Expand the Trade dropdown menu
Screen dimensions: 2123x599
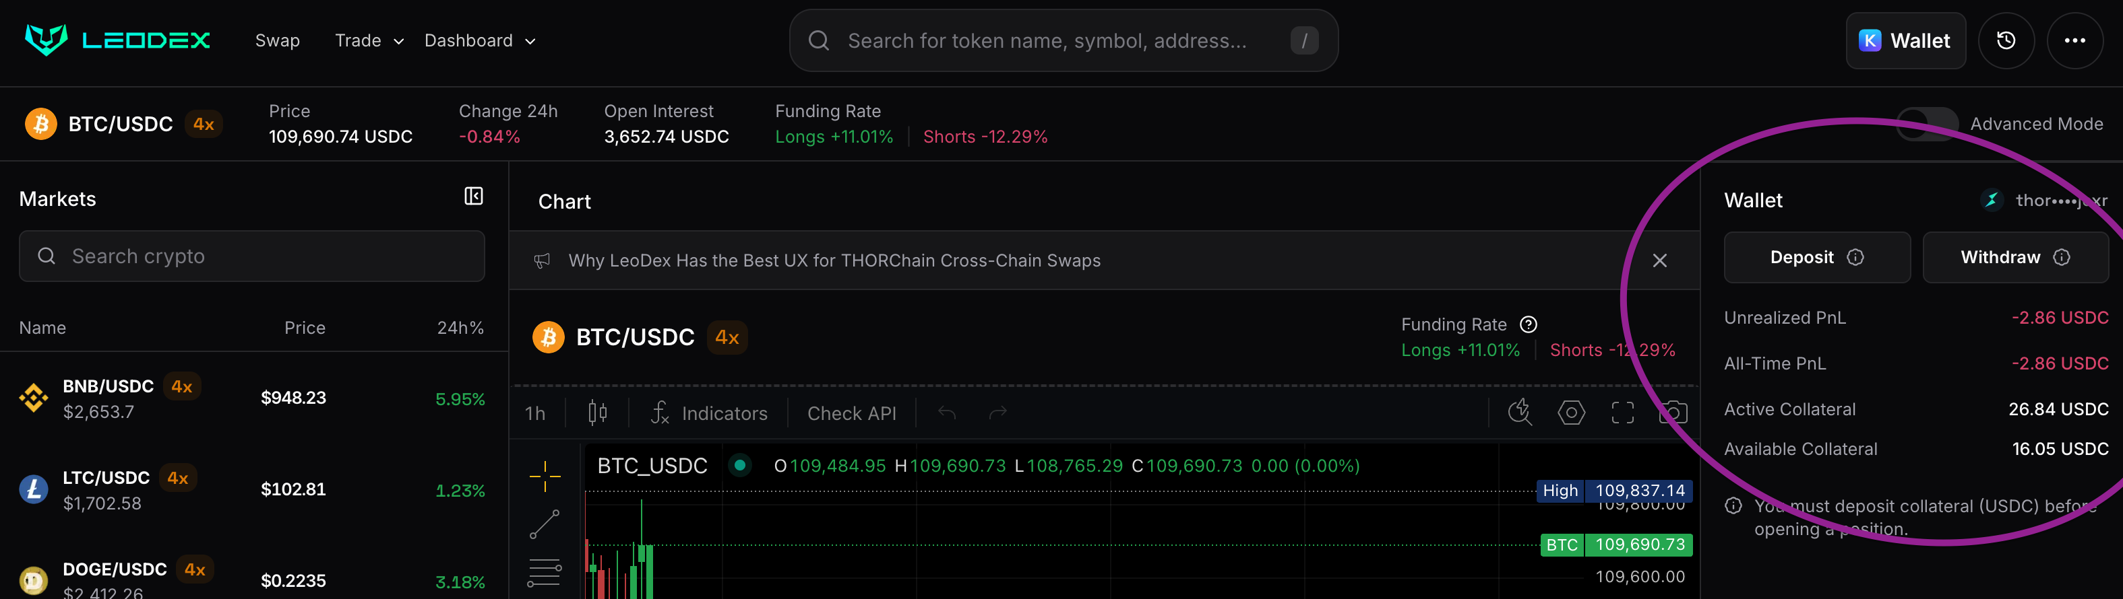point(369,40)
